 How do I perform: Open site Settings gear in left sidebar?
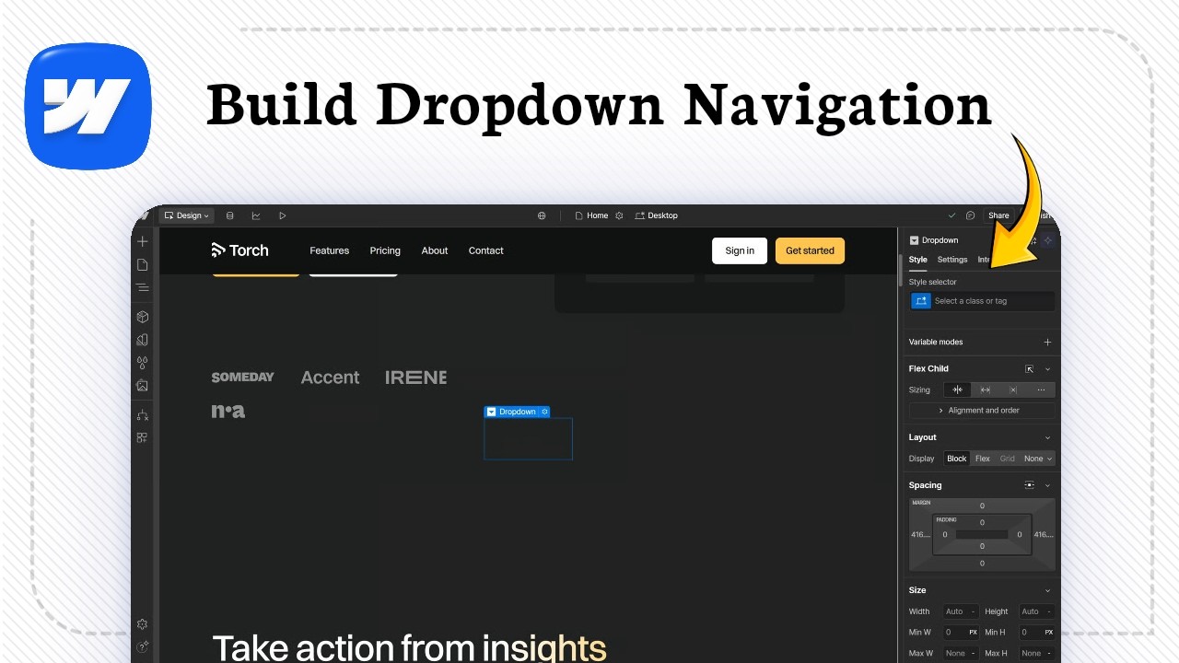click(x=142, y=624)
